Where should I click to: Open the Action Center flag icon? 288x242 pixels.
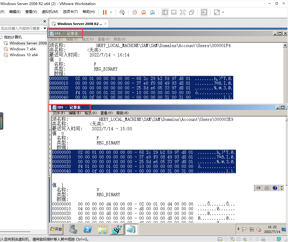(x=244, y=229)
